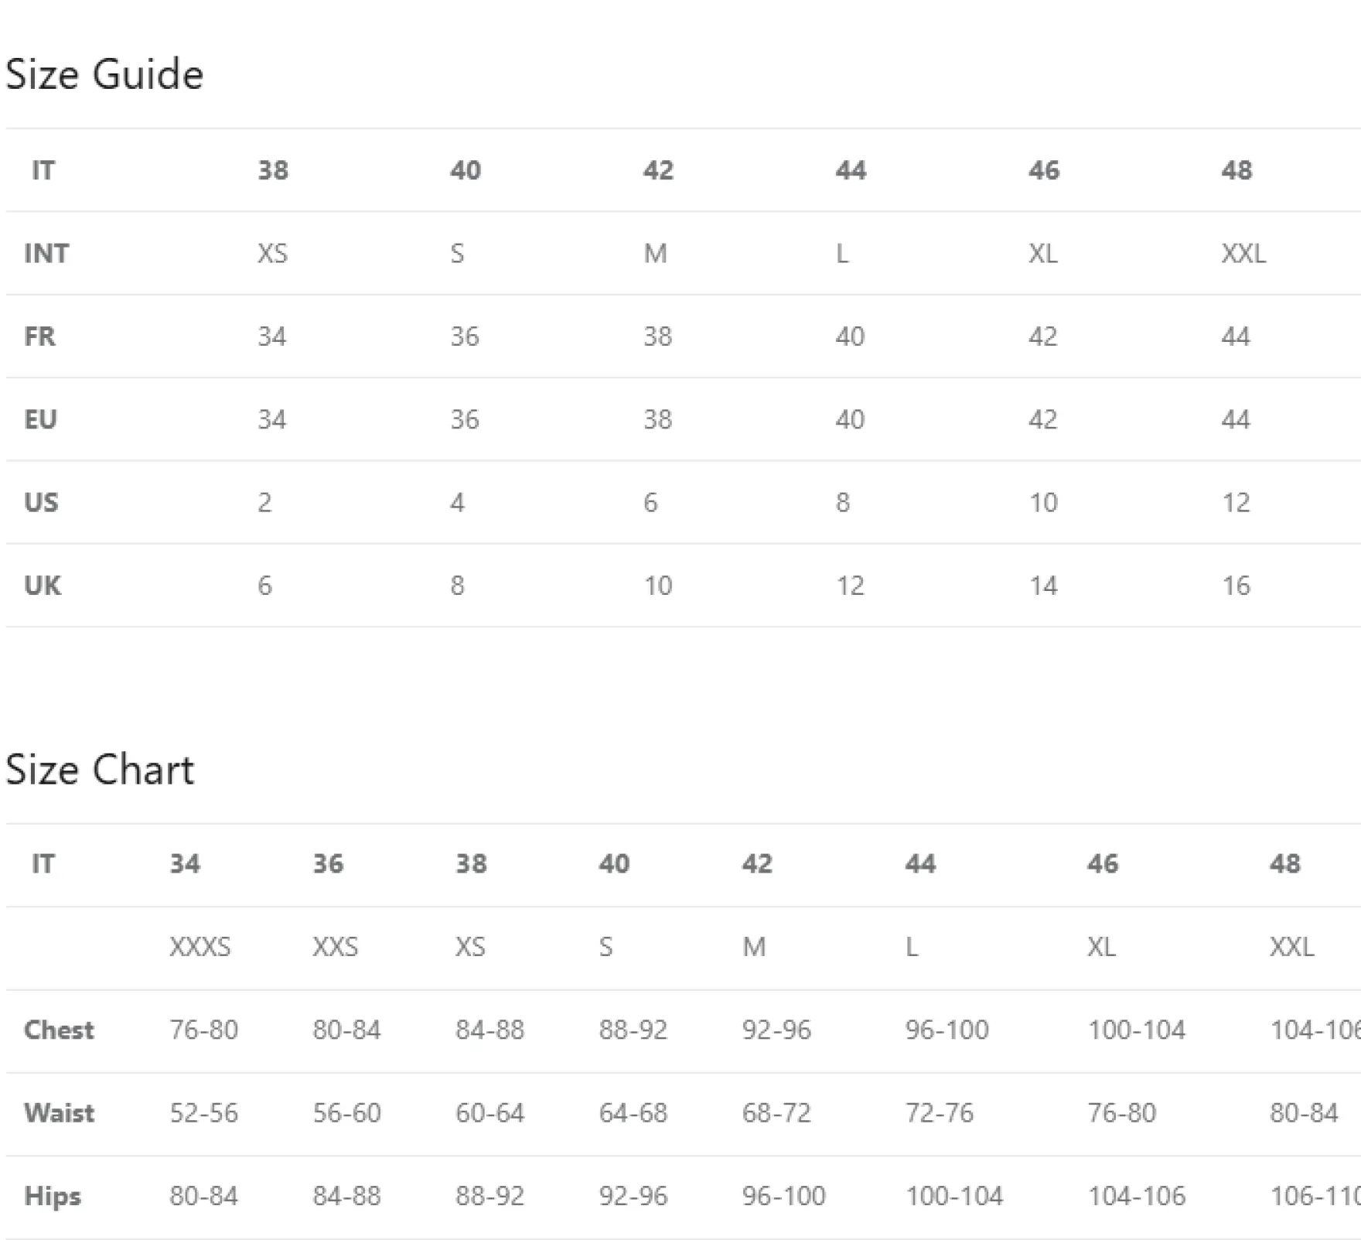Click Hips measurement 100-104
Image resolution: width=1361 pixels, height=1240 pixels.
click(954, 1196)
